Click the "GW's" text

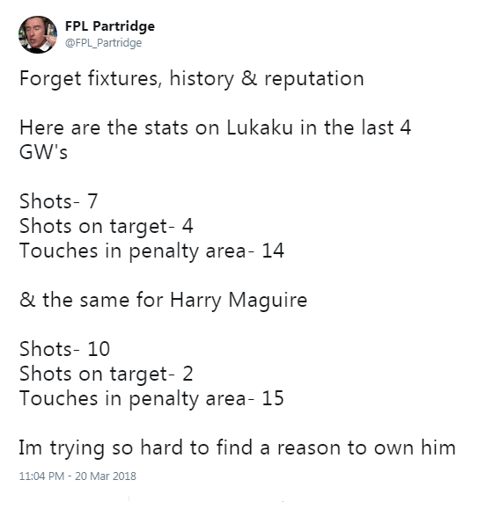tap(43, 152)
